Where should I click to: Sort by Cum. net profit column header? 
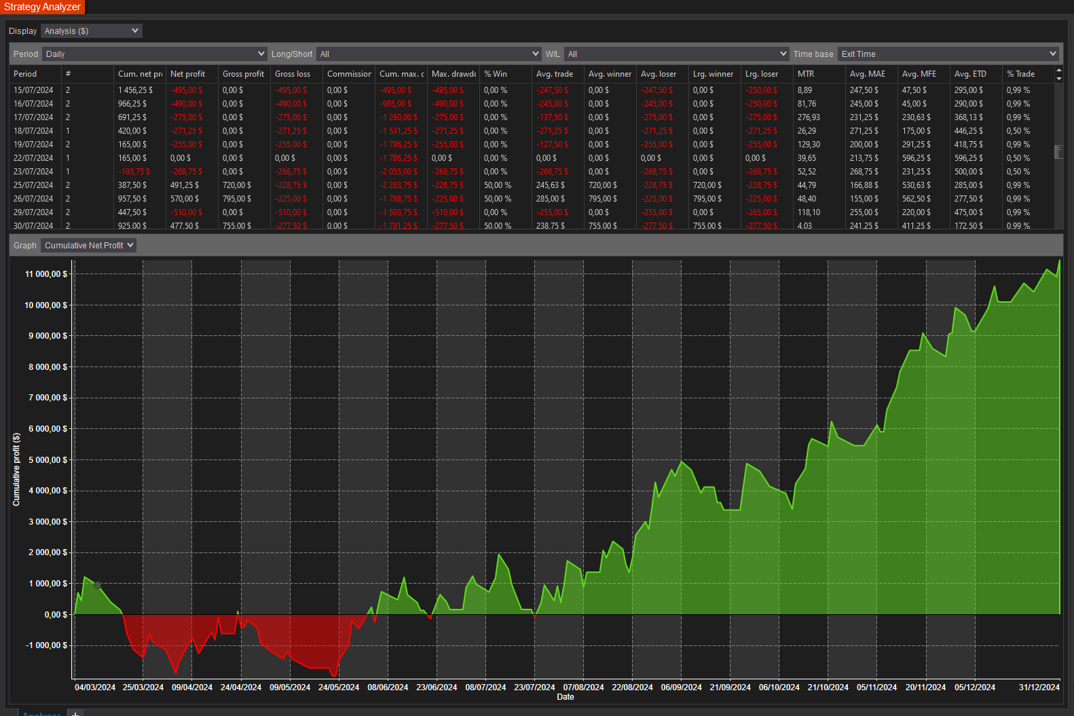pyautogui.click(x=140, y=74)
